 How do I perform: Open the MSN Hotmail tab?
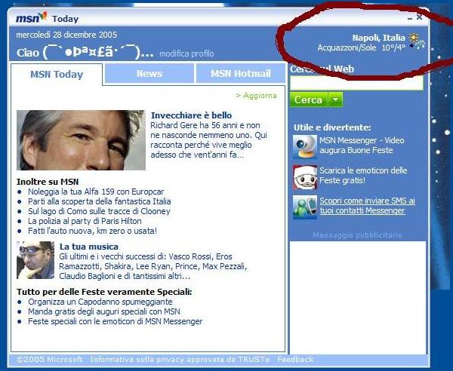pyautogui.click(x=241, y=74)
